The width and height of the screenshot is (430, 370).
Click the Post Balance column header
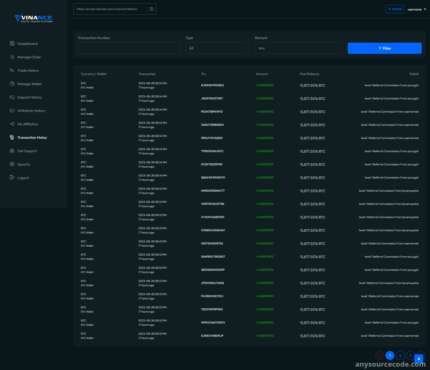click(310, 74)
